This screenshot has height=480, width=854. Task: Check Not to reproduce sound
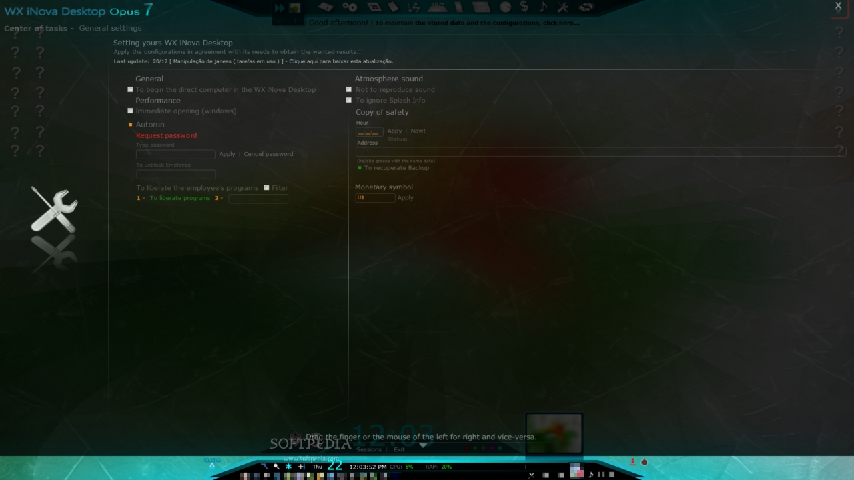click(348, 89)
